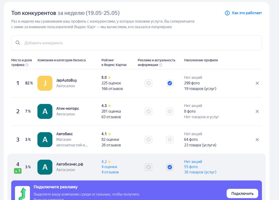
Task: Open the '4 оценки' link
Action: (109, 167)
